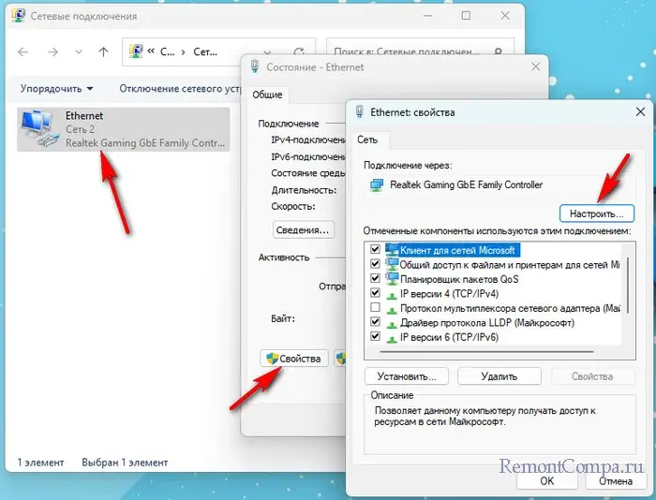Image resolution: width=656 pixels, height=500 pixels.
Task: Click Отмена in Ethernet: свойства
Action: (x=616, y=481)
